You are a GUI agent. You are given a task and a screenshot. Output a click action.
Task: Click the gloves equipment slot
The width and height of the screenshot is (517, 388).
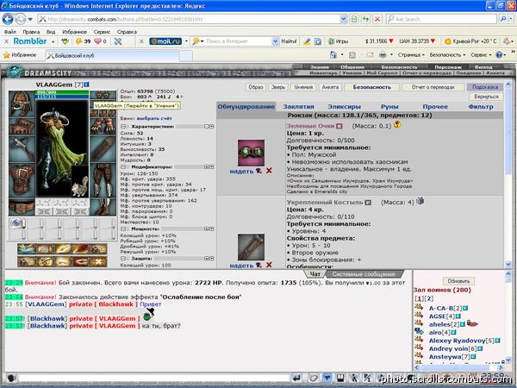pyautogui.click(x=103, y=127)
